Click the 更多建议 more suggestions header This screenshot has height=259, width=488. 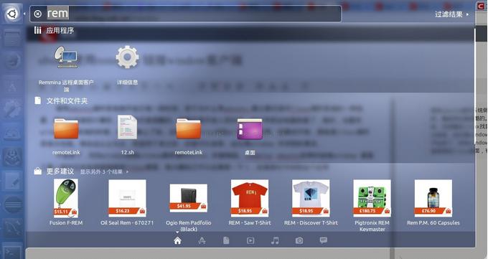(x=60, y=171)
